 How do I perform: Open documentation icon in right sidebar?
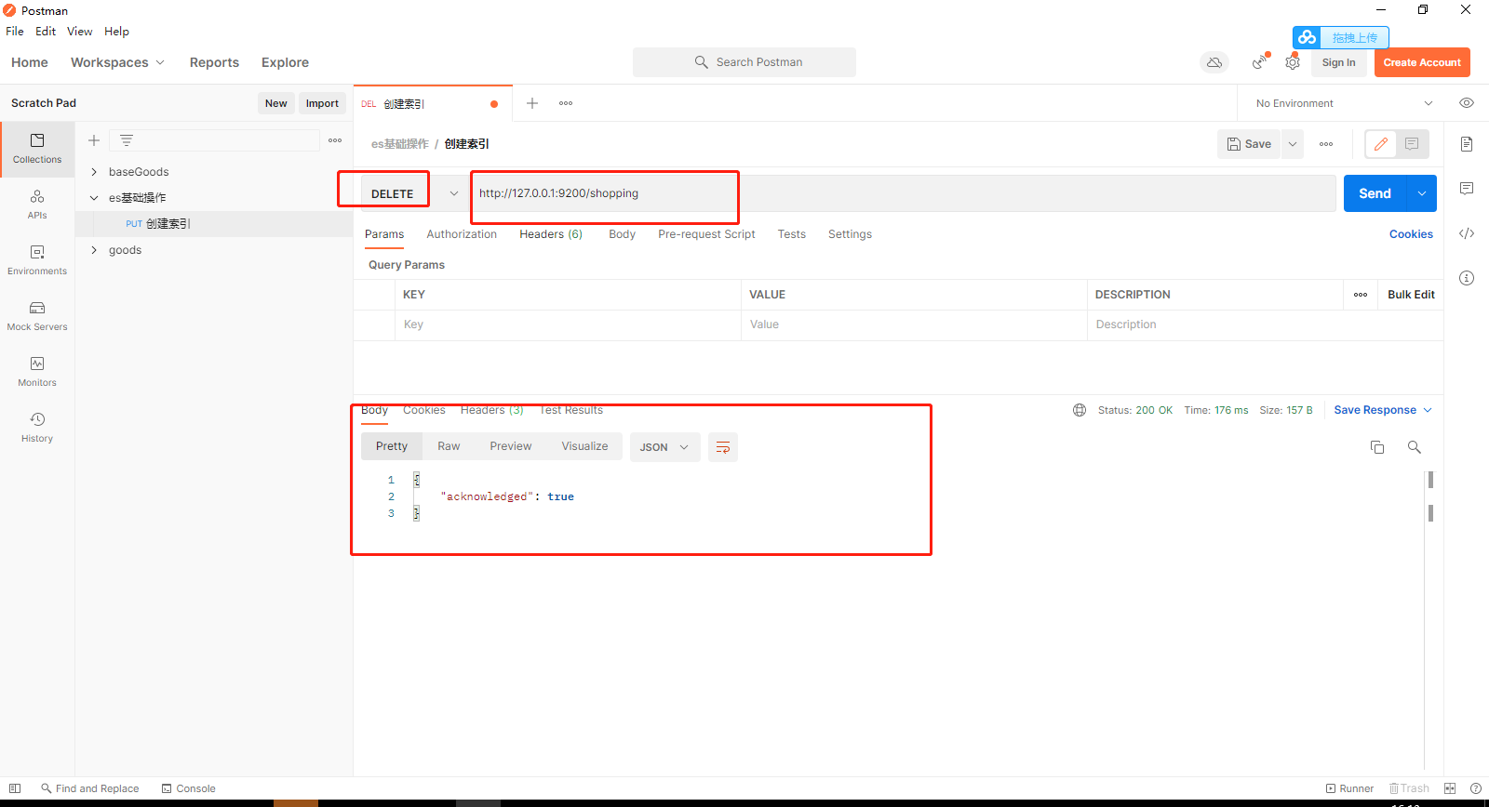click(1467, 144)
